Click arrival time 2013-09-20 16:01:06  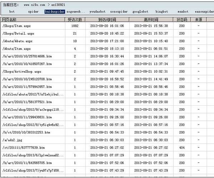pos(107,26)
